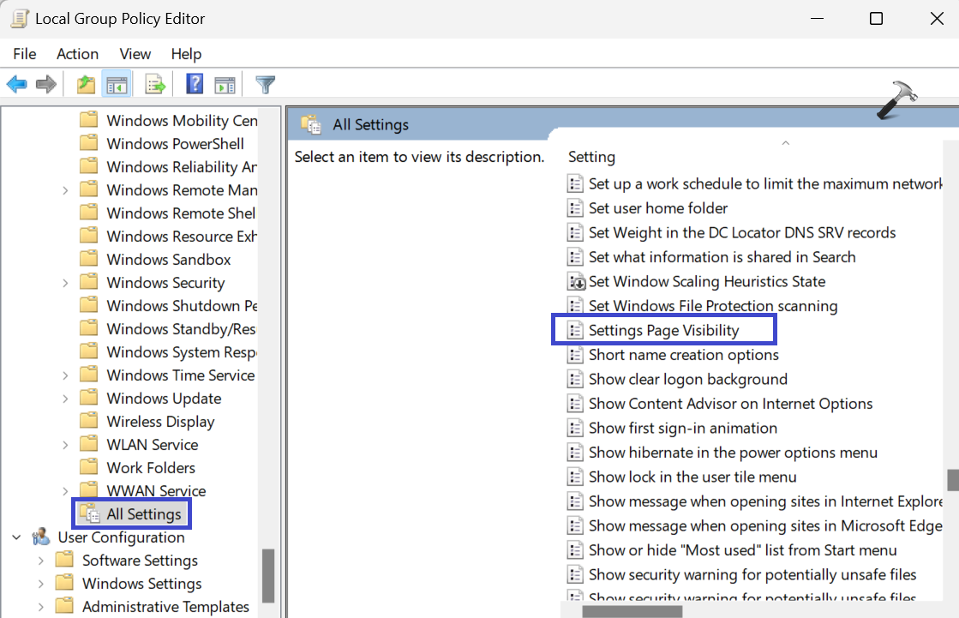Open the Action menu
Viewport: 959px width, 618px height.
coord(77,54)
